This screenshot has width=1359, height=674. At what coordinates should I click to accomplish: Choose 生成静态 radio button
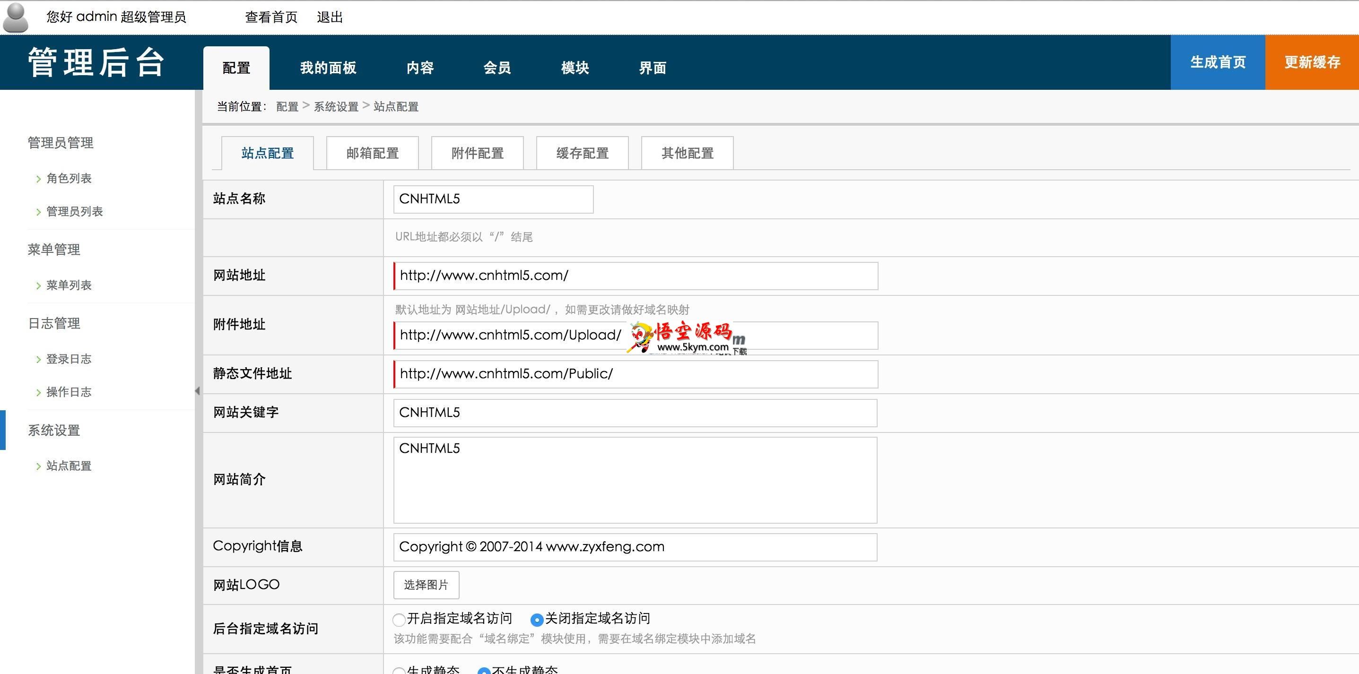400,670
